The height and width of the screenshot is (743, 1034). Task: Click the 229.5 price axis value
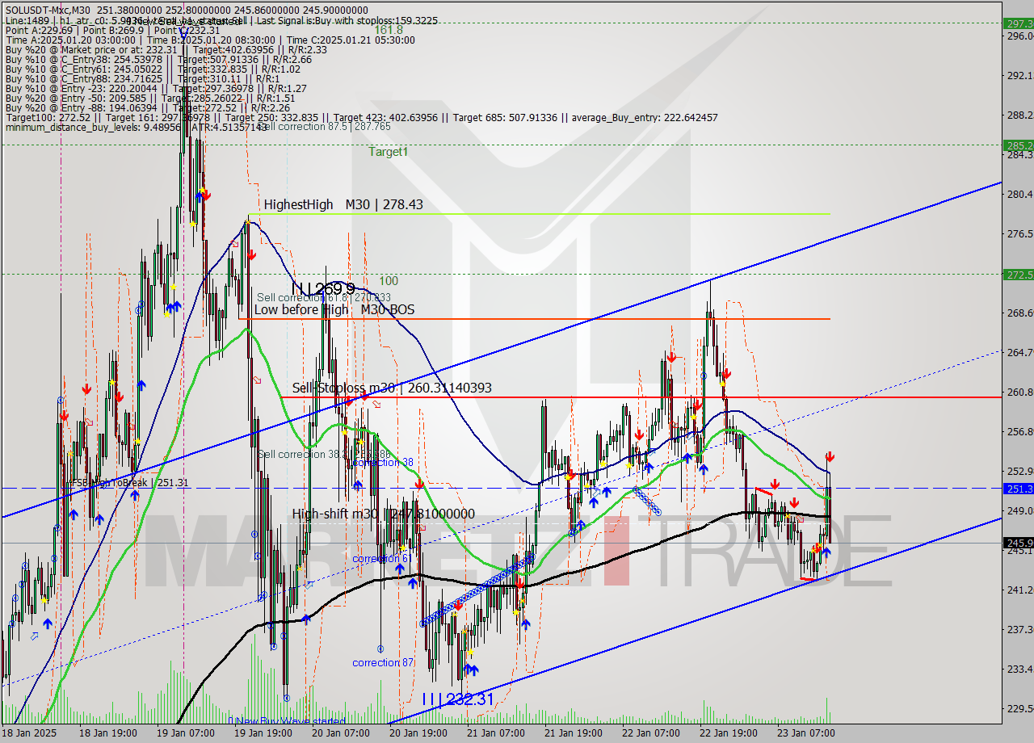point(1019,708)
